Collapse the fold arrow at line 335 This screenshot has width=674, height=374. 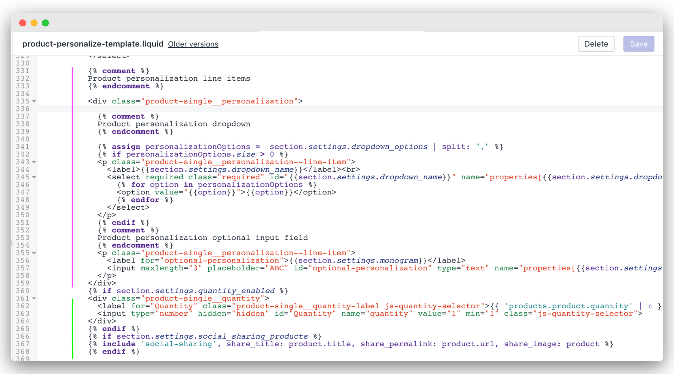tap(34, 101)
